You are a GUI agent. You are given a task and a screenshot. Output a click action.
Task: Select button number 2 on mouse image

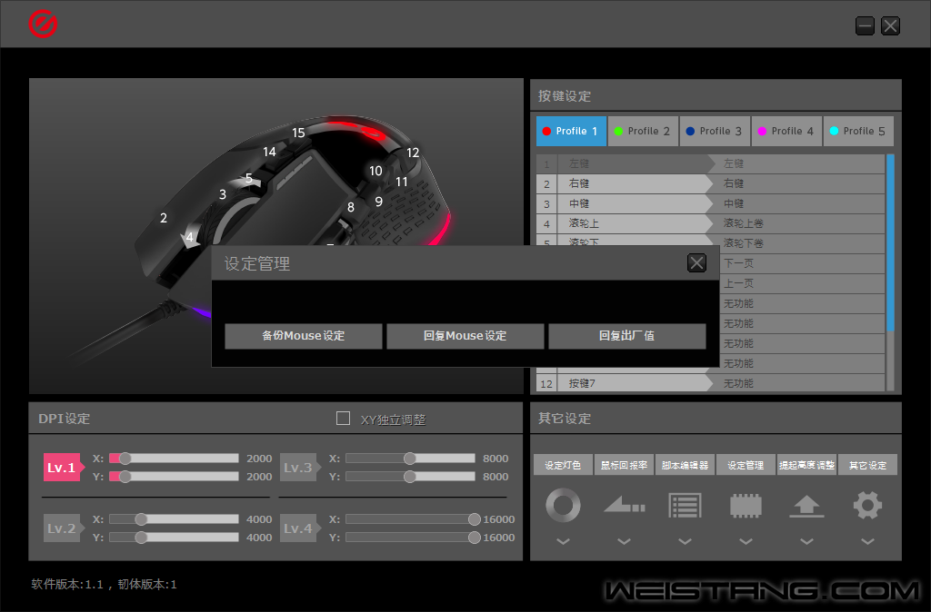pyautogui.click(x=164, y=218)
